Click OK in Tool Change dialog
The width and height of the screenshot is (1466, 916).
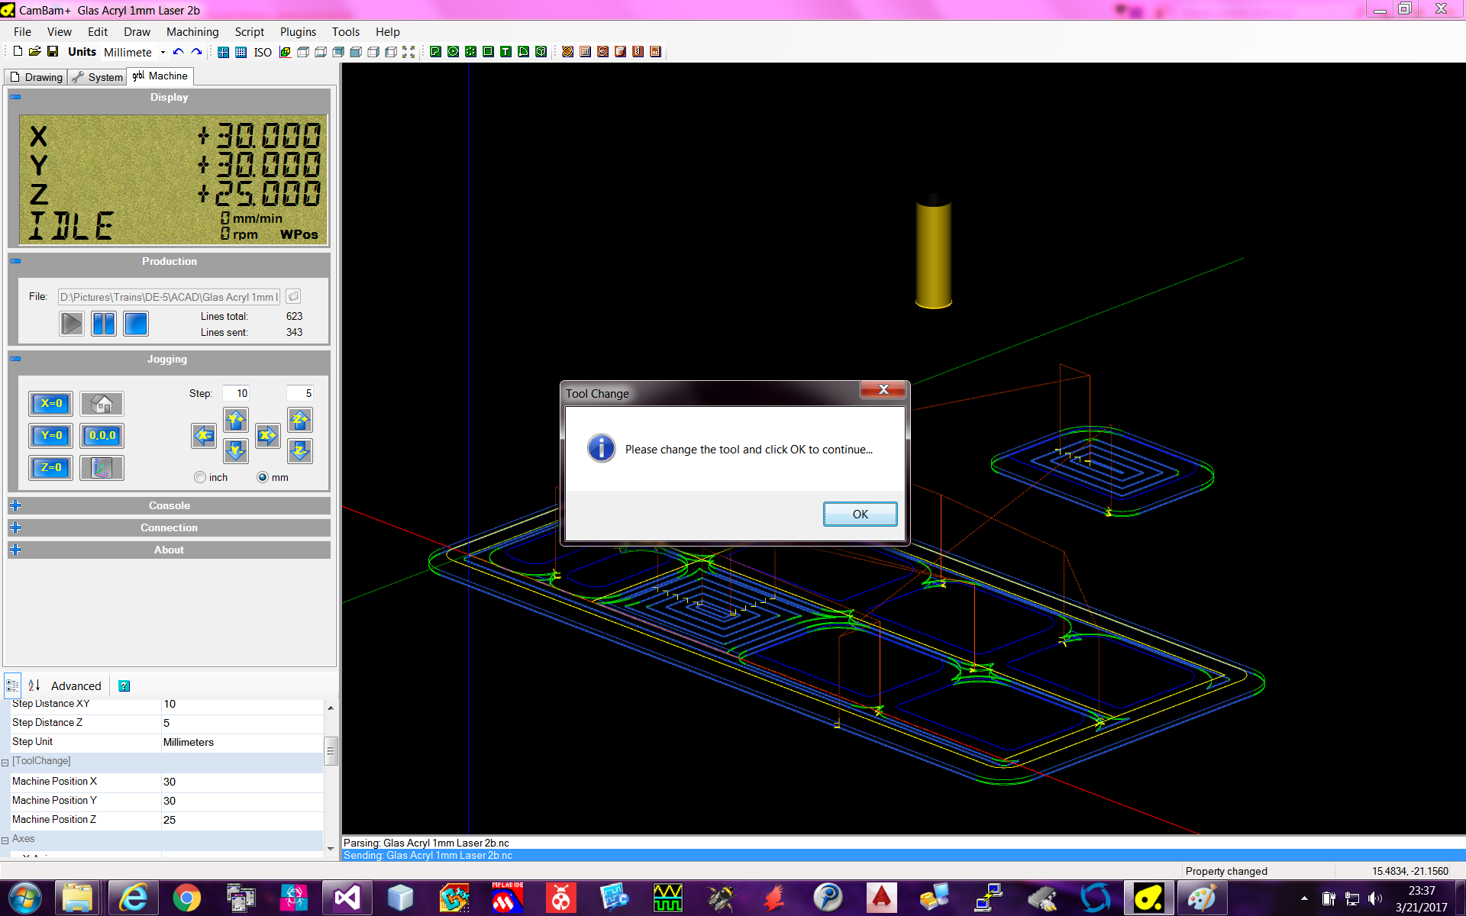click(860, 514)
